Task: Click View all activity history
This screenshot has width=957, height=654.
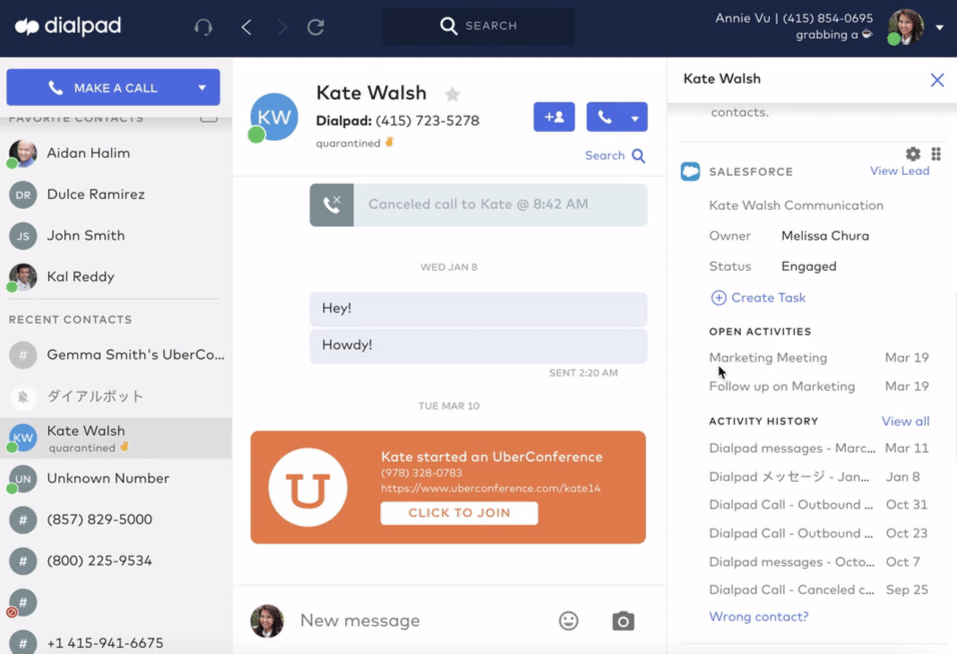Action: coord(905,422)
